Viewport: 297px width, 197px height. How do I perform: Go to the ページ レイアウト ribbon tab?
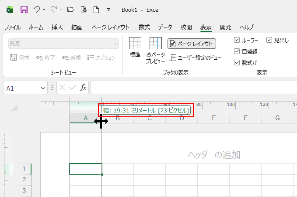(110, 27)
